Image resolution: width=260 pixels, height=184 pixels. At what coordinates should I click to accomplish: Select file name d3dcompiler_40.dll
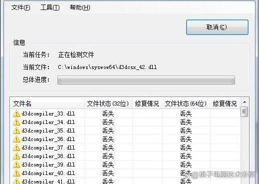coord(48,173)
